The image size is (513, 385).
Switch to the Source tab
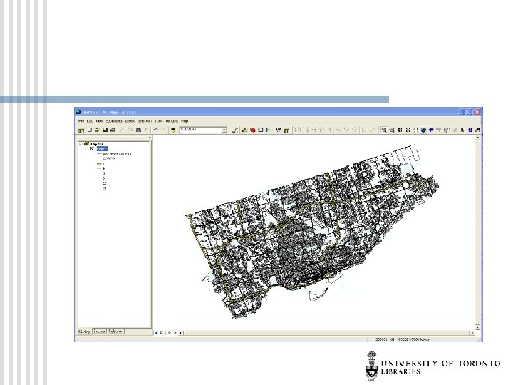(100, 332)
